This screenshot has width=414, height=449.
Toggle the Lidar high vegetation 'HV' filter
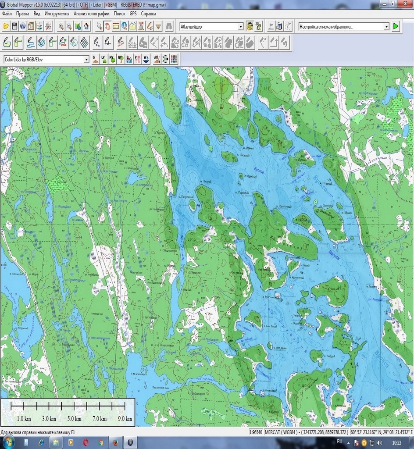(120, 59)
